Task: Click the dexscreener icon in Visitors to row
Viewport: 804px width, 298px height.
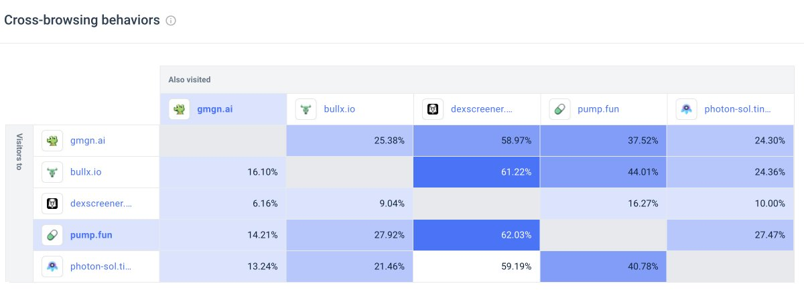Action: [52, 203]
